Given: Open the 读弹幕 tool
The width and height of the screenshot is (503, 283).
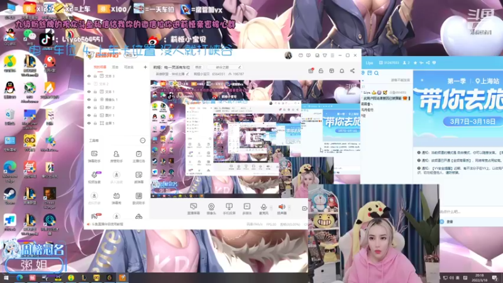Looking at the screenshot, I should pyautogui.click(x=138, y=177).
